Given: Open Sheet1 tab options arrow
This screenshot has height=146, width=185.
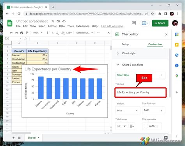Looking at the screenshot, I should pyautogui.click(x=39, y=138).
